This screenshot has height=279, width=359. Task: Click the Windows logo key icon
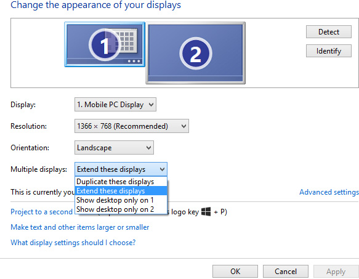click(x=206, y=211)
